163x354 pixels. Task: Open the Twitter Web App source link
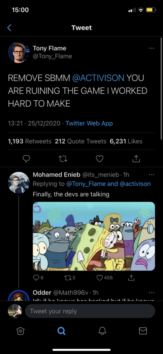pos(89,123)
